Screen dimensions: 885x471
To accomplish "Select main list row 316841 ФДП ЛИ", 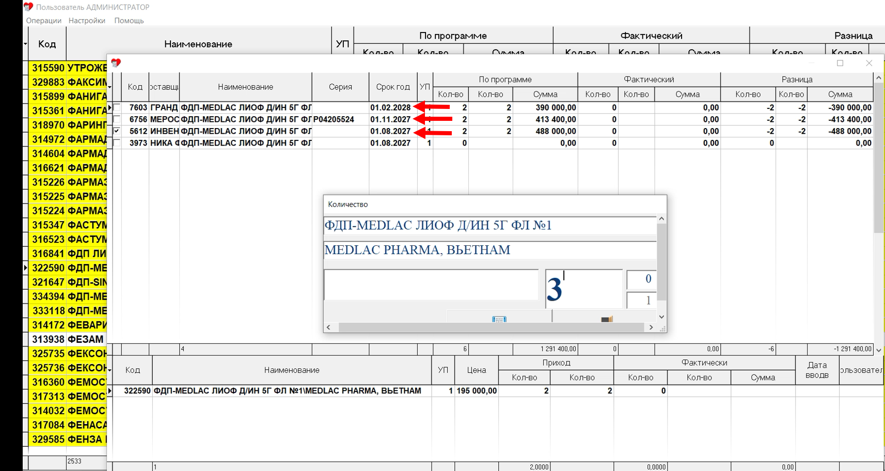I will pyautogui.click(x=68, y=254).
